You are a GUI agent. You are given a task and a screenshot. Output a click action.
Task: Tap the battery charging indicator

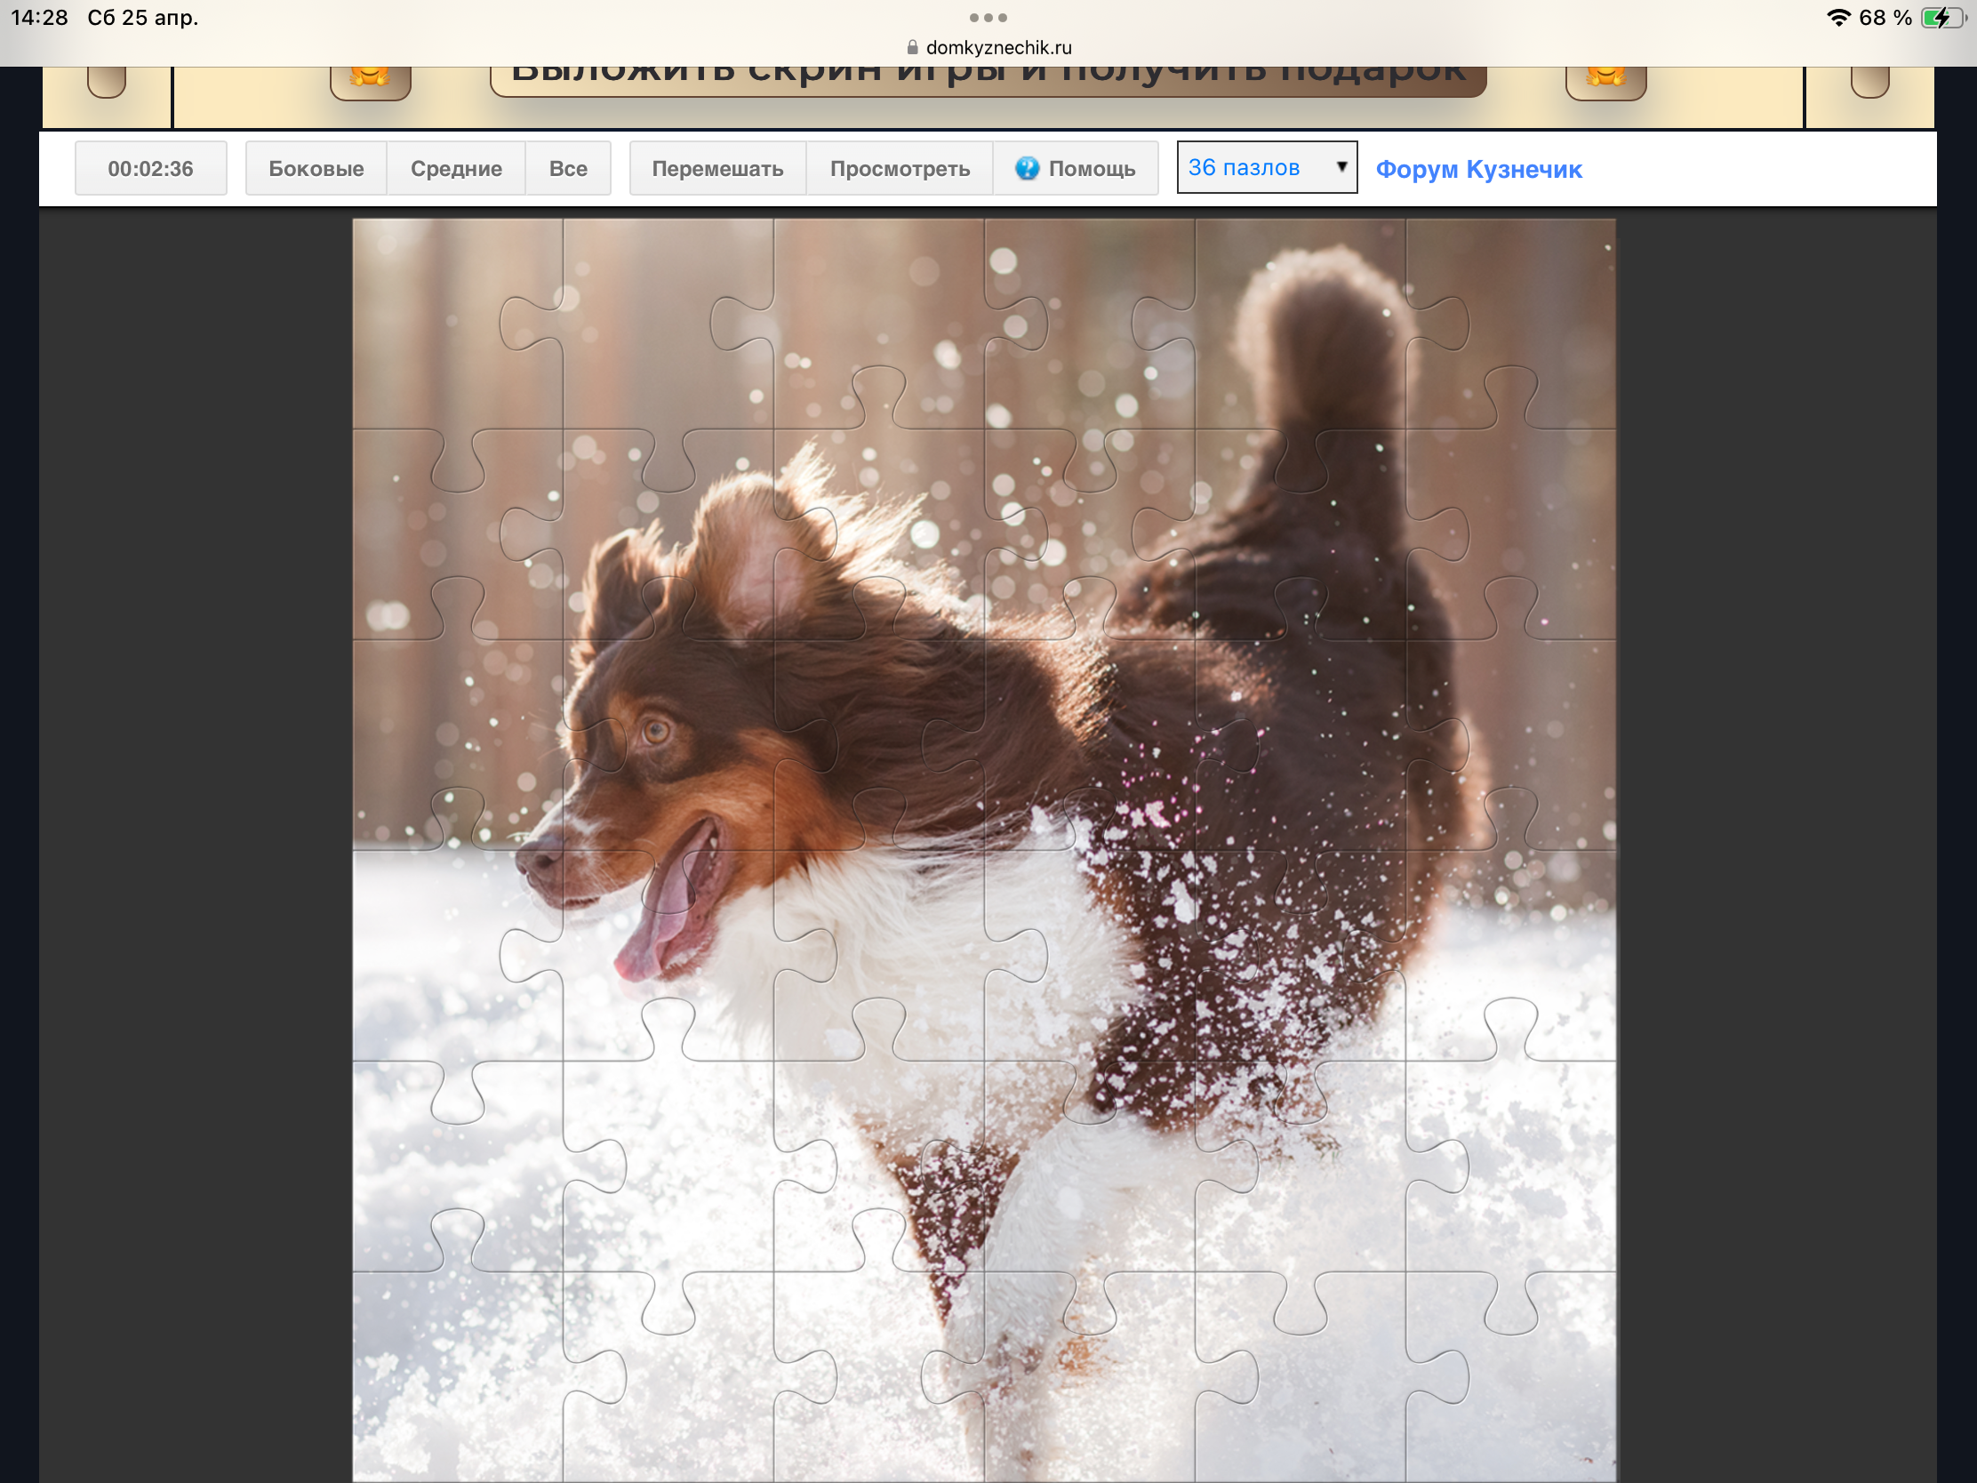(1941, 17)
